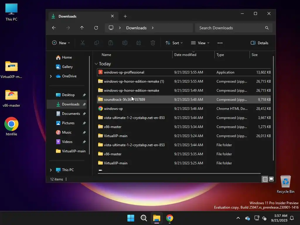Unpin Documents via its pin icon

pyautogui.click(x=84, y=114)
